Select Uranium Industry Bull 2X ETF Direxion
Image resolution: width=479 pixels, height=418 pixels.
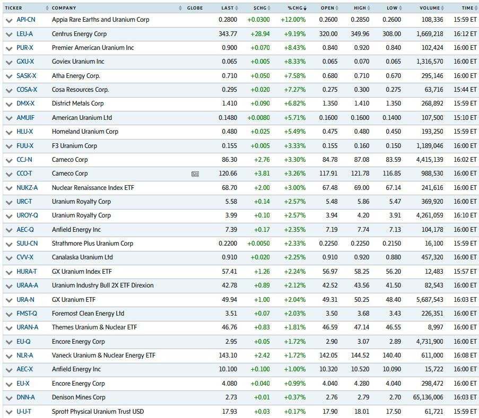103,285
